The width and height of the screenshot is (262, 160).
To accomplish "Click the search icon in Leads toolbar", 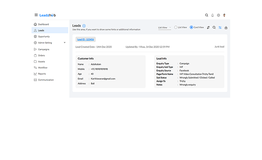I will pos(214,28).
